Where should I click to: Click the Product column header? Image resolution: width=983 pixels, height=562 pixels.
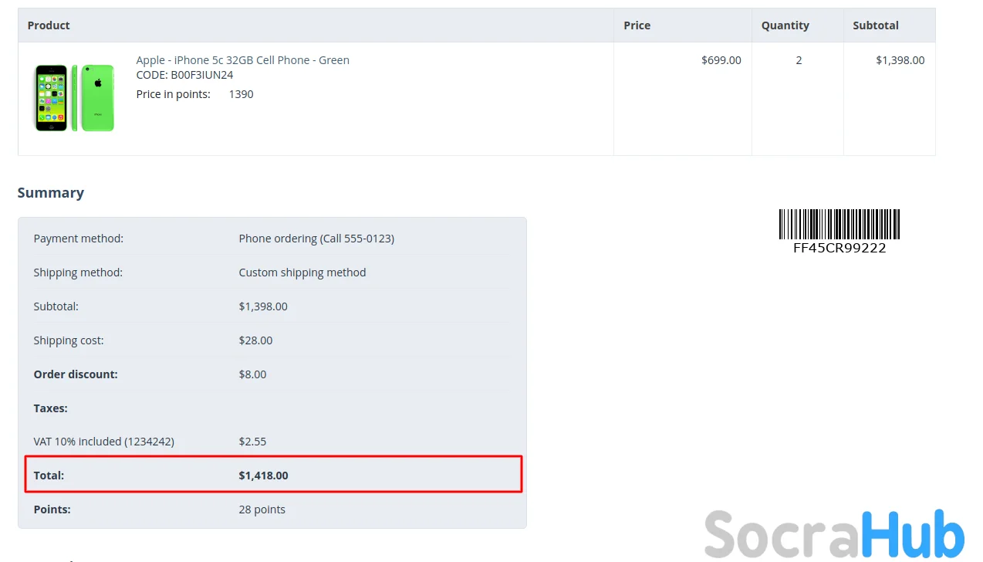pos(49,25)
